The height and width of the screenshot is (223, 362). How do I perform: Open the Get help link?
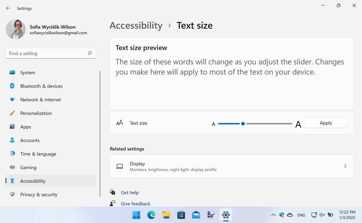click(130, 193)
